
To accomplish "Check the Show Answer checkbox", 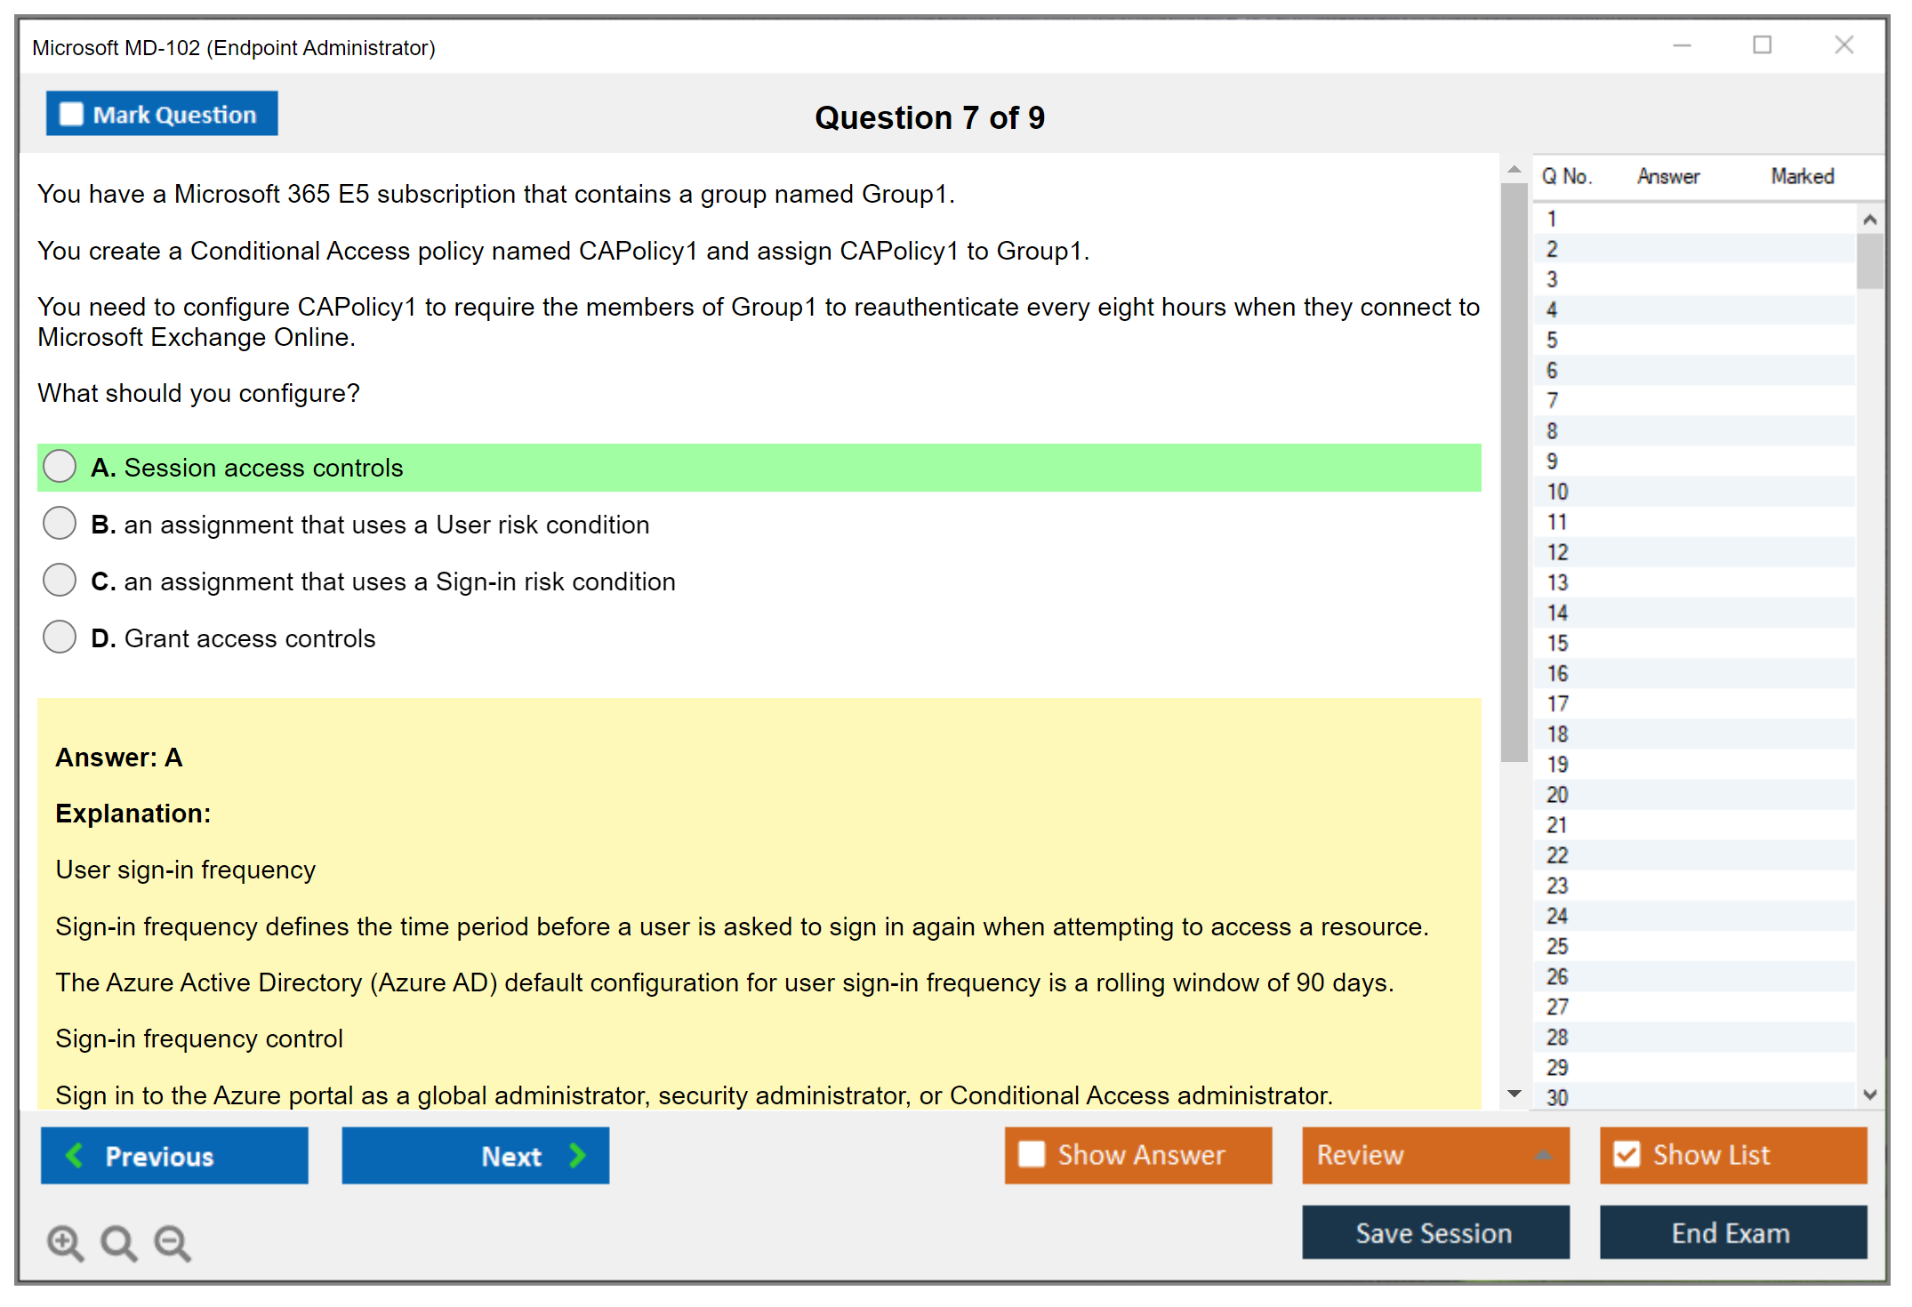I will (x=1032, y=1154).
